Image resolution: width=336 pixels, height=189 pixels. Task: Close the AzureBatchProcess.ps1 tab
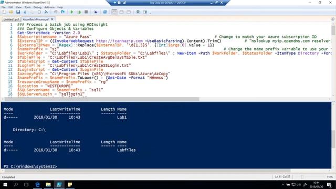pos(52,19)
